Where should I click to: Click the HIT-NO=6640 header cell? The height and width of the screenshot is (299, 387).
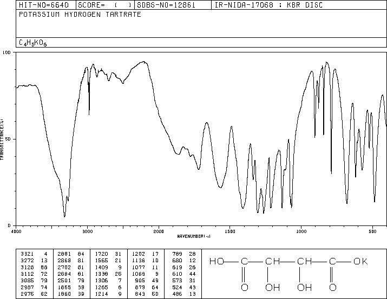(44, 5)
